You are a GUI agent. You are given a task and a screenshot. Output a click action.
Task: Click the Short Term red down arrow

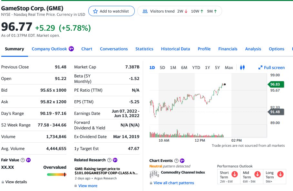235,174
